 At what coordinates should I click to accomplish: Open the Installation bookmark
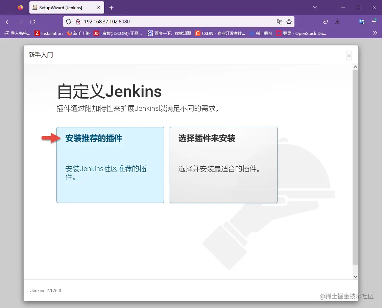(49, 33)
